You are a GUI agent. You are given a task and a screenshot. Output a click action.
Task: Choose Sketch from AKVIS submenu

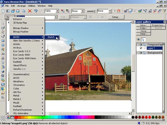tap(51, 37)
